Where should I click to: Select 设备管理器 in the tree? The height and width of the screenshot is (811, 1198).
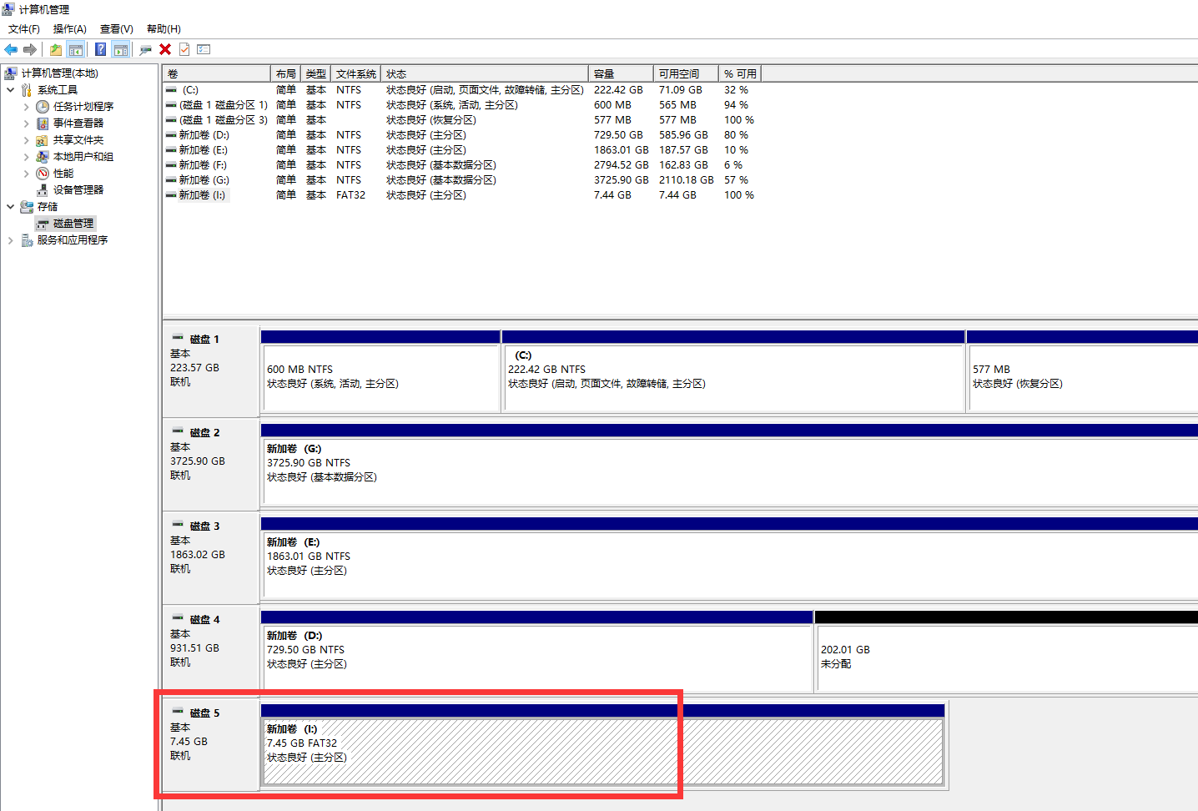point(78,190)
